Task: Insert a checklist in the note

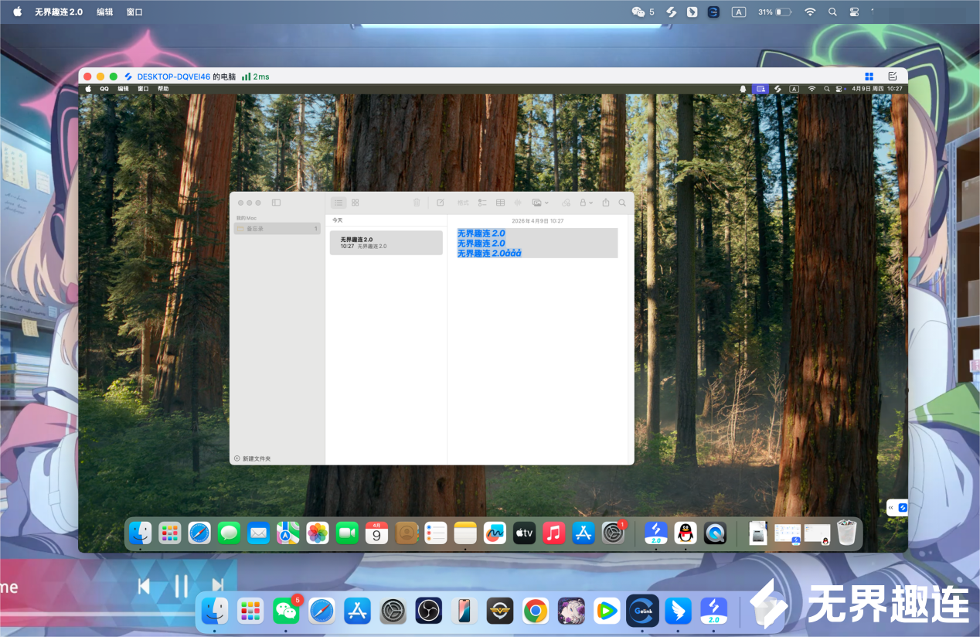Action: (481, 203)
